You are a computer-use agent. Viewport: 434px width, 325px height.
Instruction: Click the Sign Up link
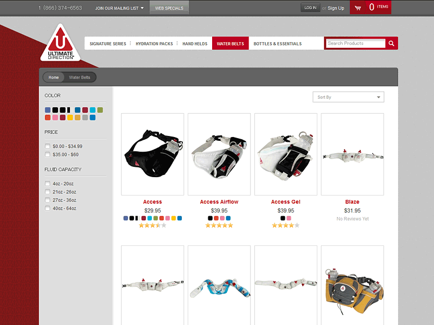coord(336,8)
